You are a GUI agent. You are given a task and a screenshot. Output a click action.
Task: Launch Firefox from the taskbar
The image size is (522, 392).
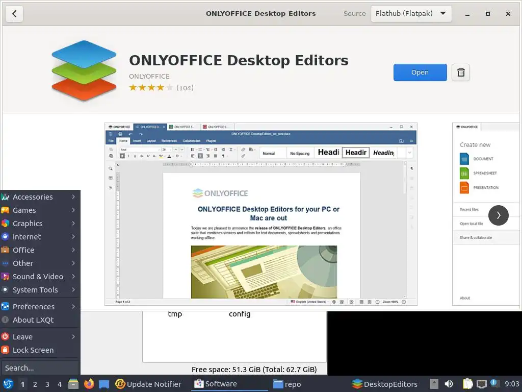[x=89, y=384]
